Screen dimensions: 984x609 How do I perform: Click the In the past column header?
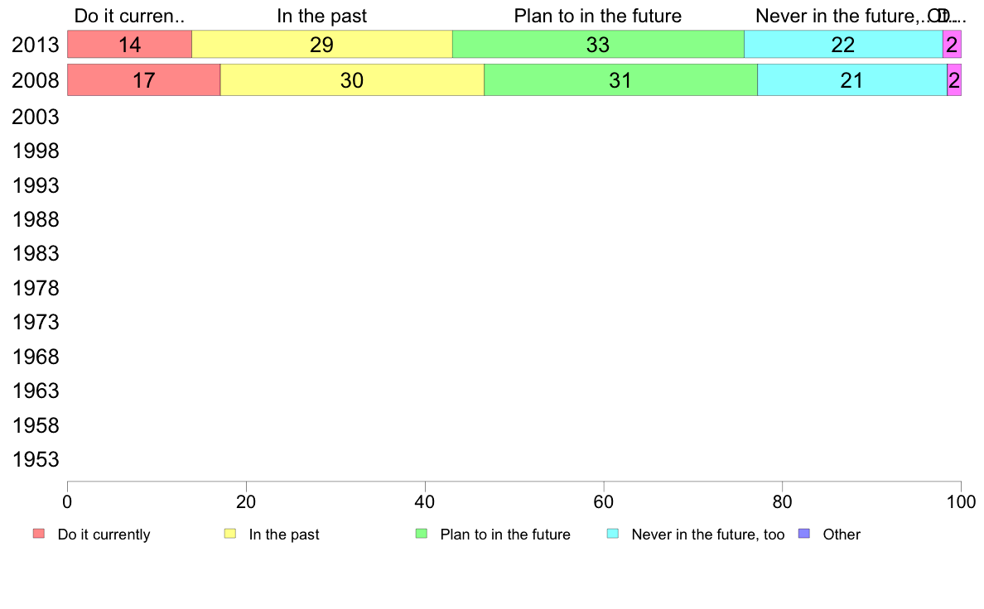tap(322, 16)
